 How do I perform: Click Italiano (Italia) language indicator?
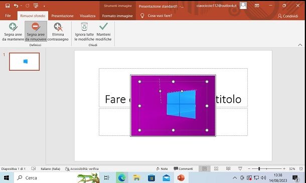[x=51, y=169]
